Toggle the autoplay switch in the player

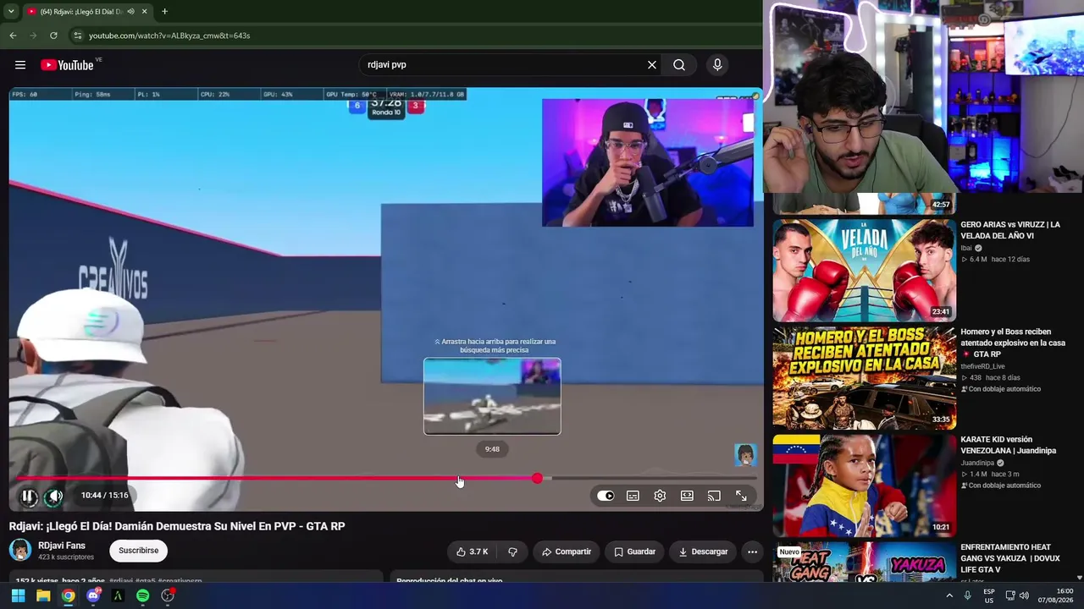pyautogui.click(x=606, y=496)
